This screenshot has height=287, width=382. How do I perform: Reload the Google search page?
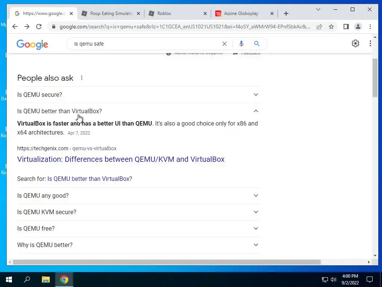click(x=39, y=27)
